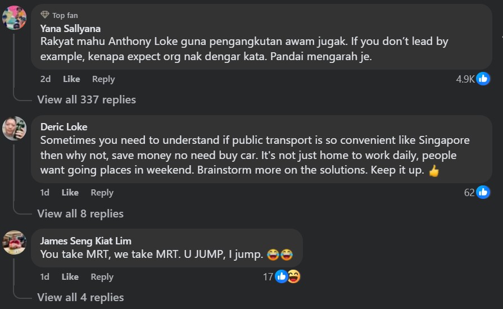The width and height of the screenshot is (503, 309).
Task: Reply to Yana Sallyana's comment
Action: pyautogui.click(x=103, y=79)
